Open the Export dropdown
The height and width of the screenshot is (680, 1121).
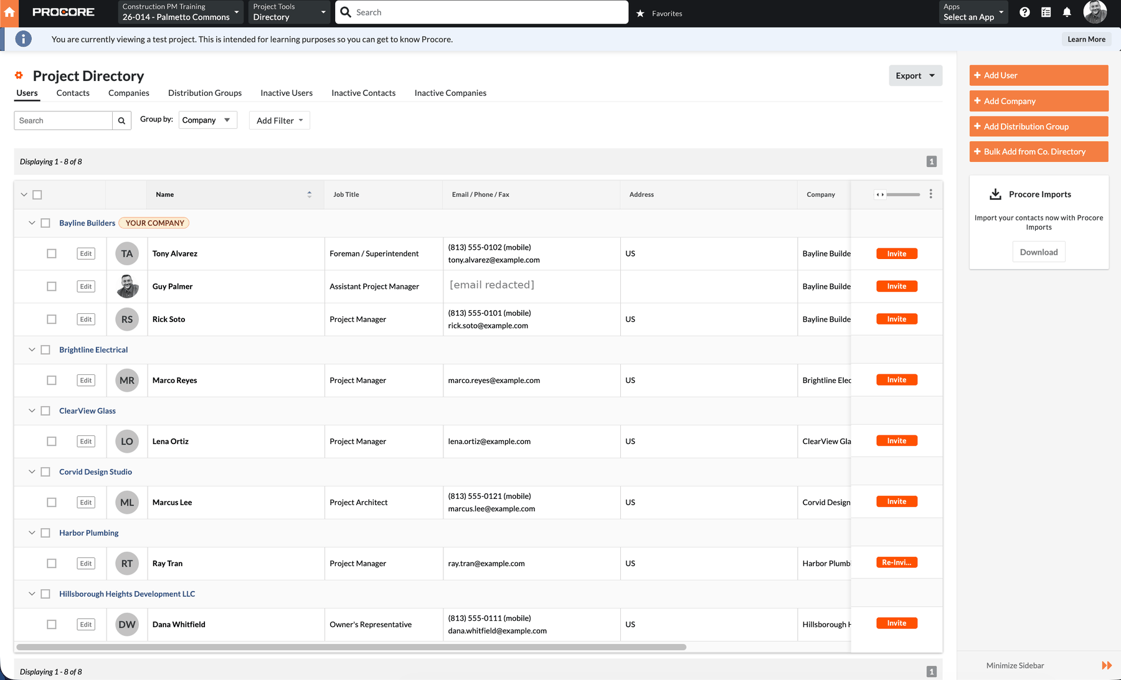[915, 76]
